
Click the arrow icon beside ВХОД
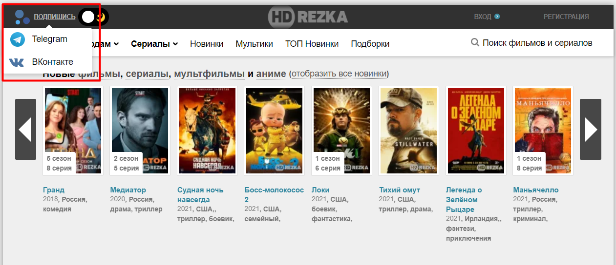497,17
